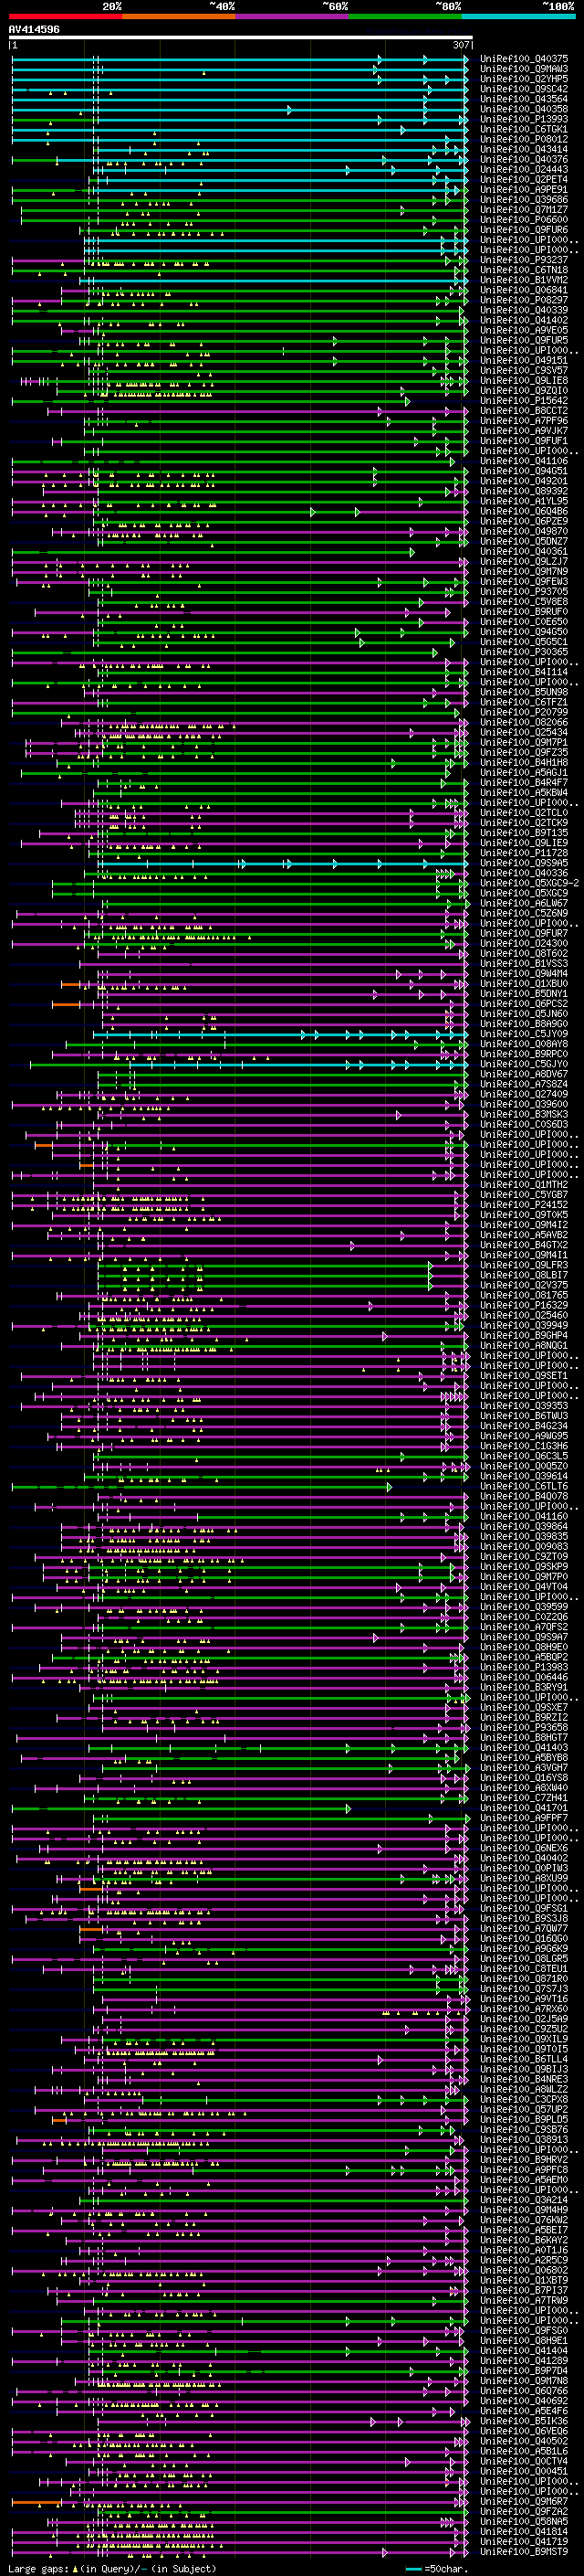Select the AV414596 query name label
Image resolution: width=584 pixels, height=2576 pixels.
coord(34,29)
